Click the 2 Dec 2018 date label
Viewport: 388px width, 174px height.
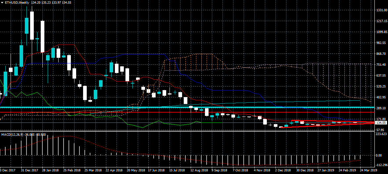pyautogui.click(x=284, y=170)
